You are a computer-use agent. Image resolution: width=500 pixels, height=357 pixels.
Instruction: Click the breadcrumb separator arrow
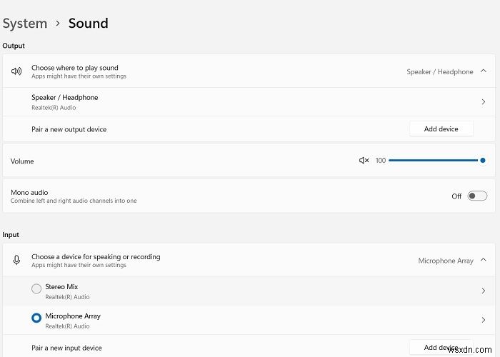(58, 24)
